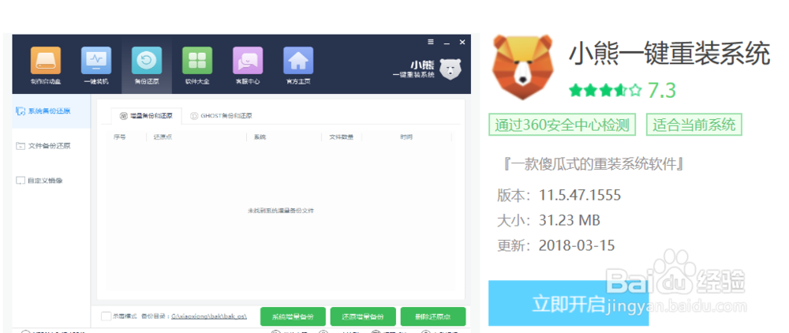
Task: Click the 小熊一键重装系统 title text
Action: tap(669, 54)
